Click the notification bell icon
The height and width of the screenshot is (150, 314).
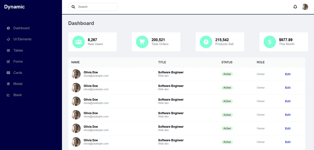295,7
